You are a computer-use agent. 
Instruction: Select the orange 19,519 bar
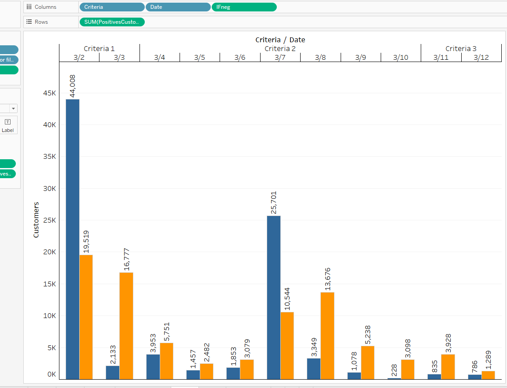click(86, 317)
